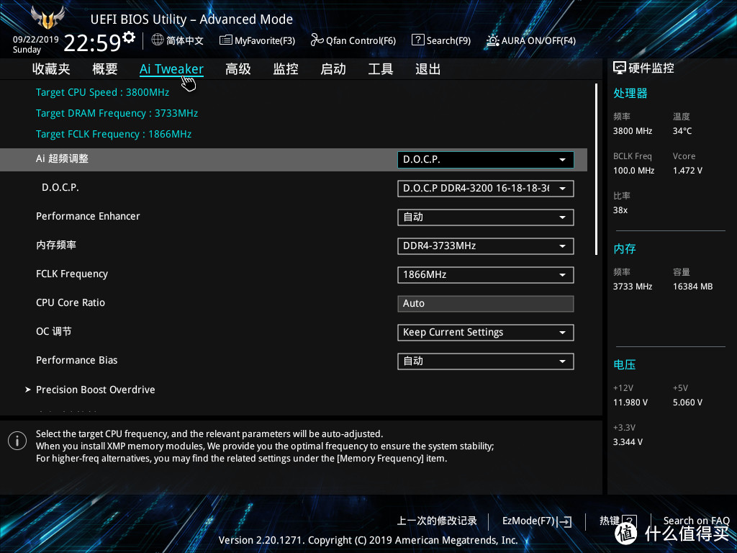Click the 100.0 MHz BCLK value

click(633, 170)
